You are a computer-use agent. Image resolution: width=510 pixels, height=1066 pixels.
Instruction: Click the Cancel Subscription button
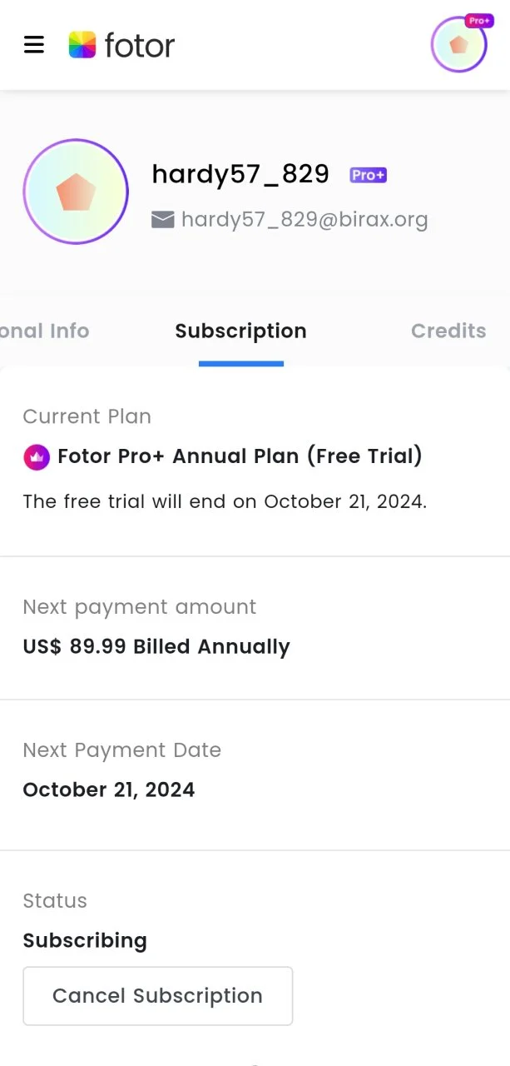[x=158, y=996]
